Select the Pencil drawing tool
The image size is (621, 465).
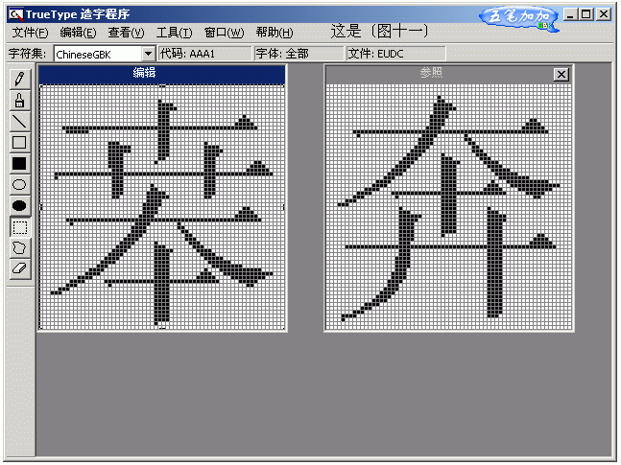click(x=19, y=79)
